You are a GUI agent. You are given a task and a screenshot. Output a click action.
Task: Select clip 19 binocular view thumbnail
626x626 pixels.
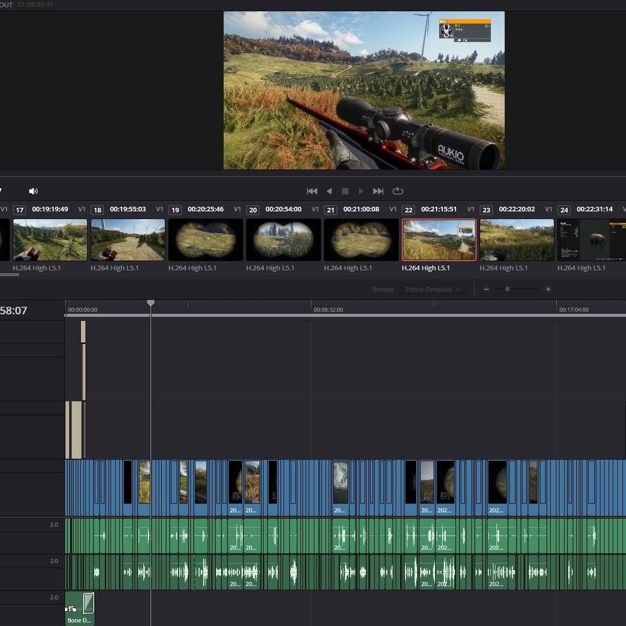pos(206,240)
